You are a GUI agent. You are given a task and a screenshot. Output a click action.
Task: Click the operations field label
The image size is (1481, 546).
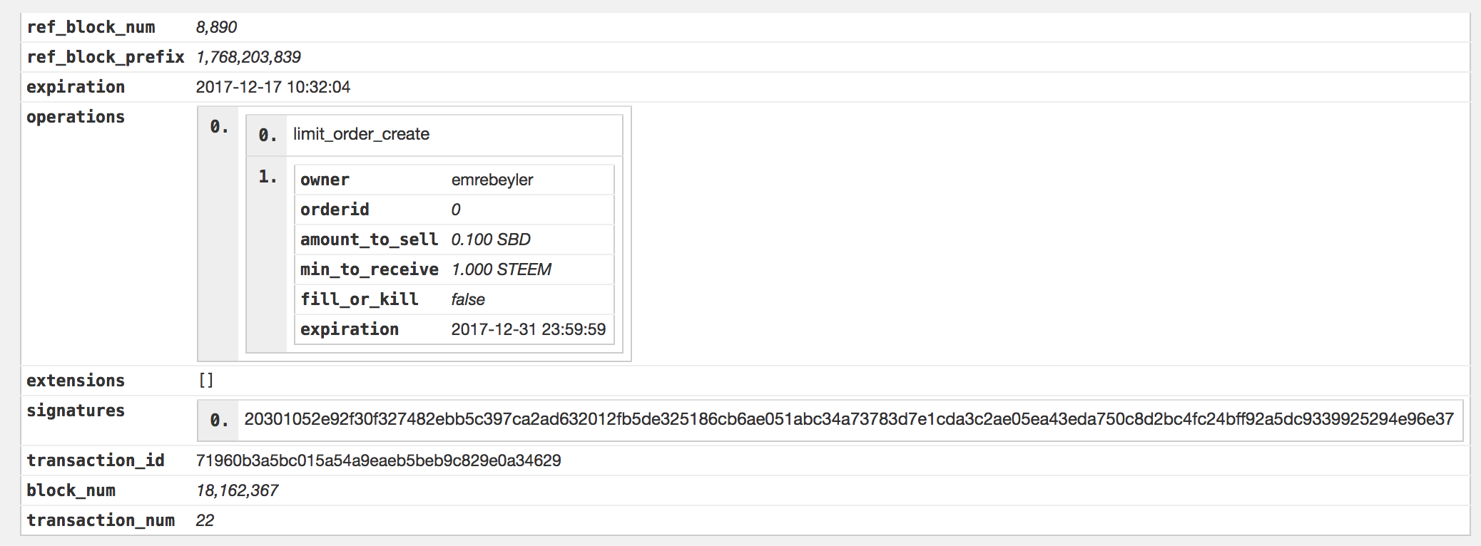[76, 117]
